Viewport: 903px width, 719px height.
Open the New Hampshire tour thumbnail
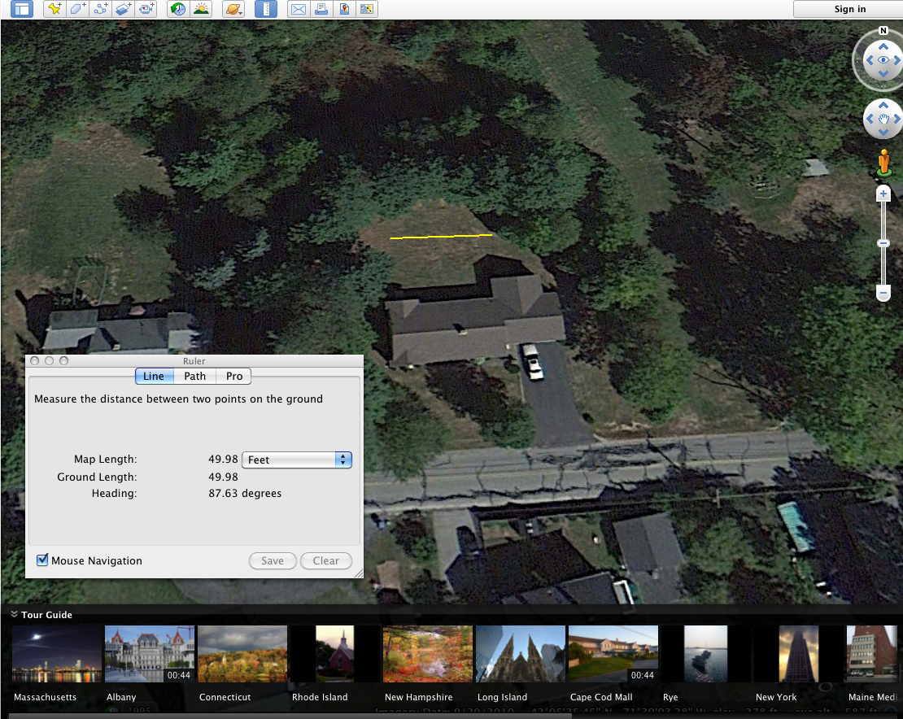(428, 654)
